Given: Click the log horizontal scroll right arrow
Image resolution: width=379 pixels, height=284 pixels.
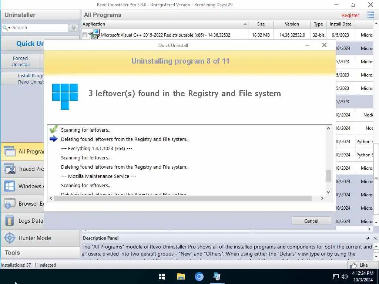Looking at the screenshot, I should [322, 198].
